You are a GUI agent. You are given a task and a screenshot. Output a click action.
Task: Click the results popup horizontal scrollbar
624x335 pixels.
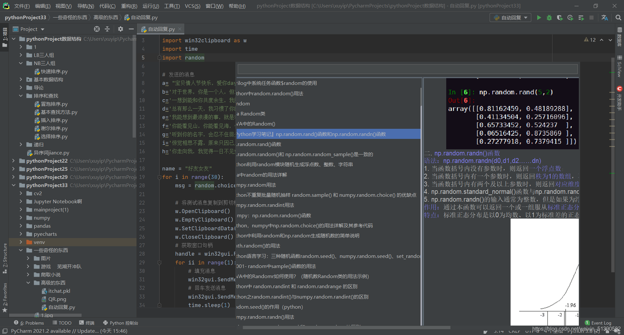pyautogui.click(x=347, y=327)
